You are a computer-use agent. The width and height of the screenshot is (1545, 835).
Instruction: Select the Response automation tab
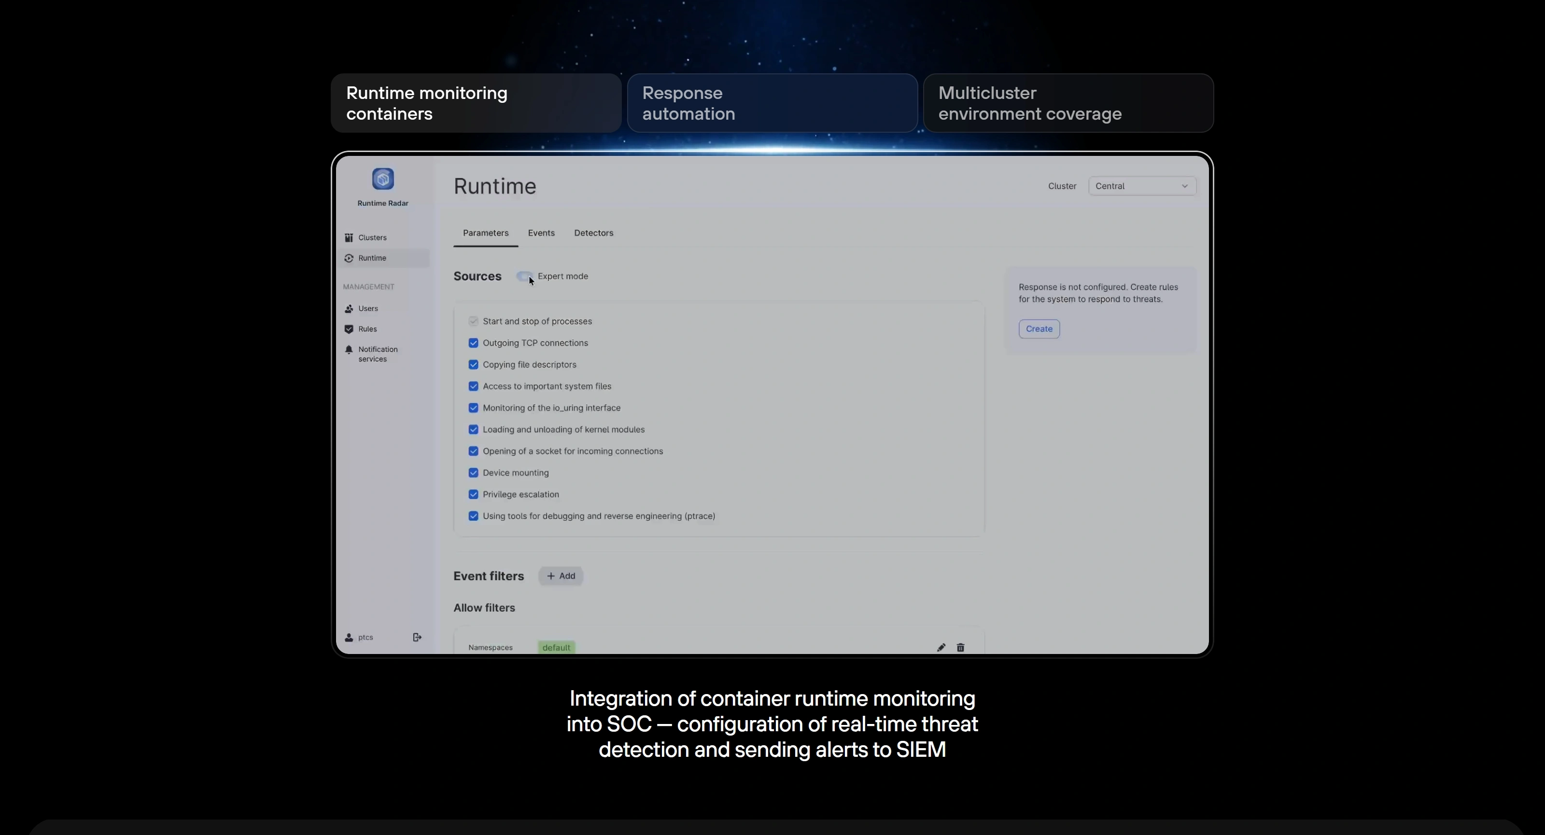(x=772, y=103)
